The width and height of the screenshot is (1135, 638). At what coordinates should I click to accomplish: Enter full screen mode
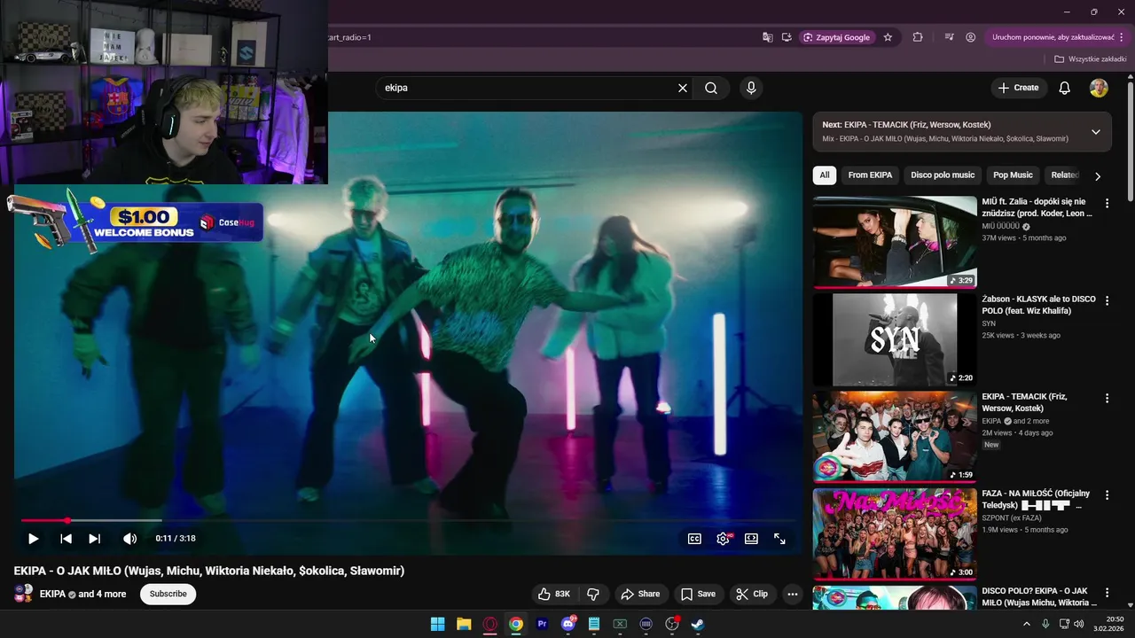(x=779, y=539)
